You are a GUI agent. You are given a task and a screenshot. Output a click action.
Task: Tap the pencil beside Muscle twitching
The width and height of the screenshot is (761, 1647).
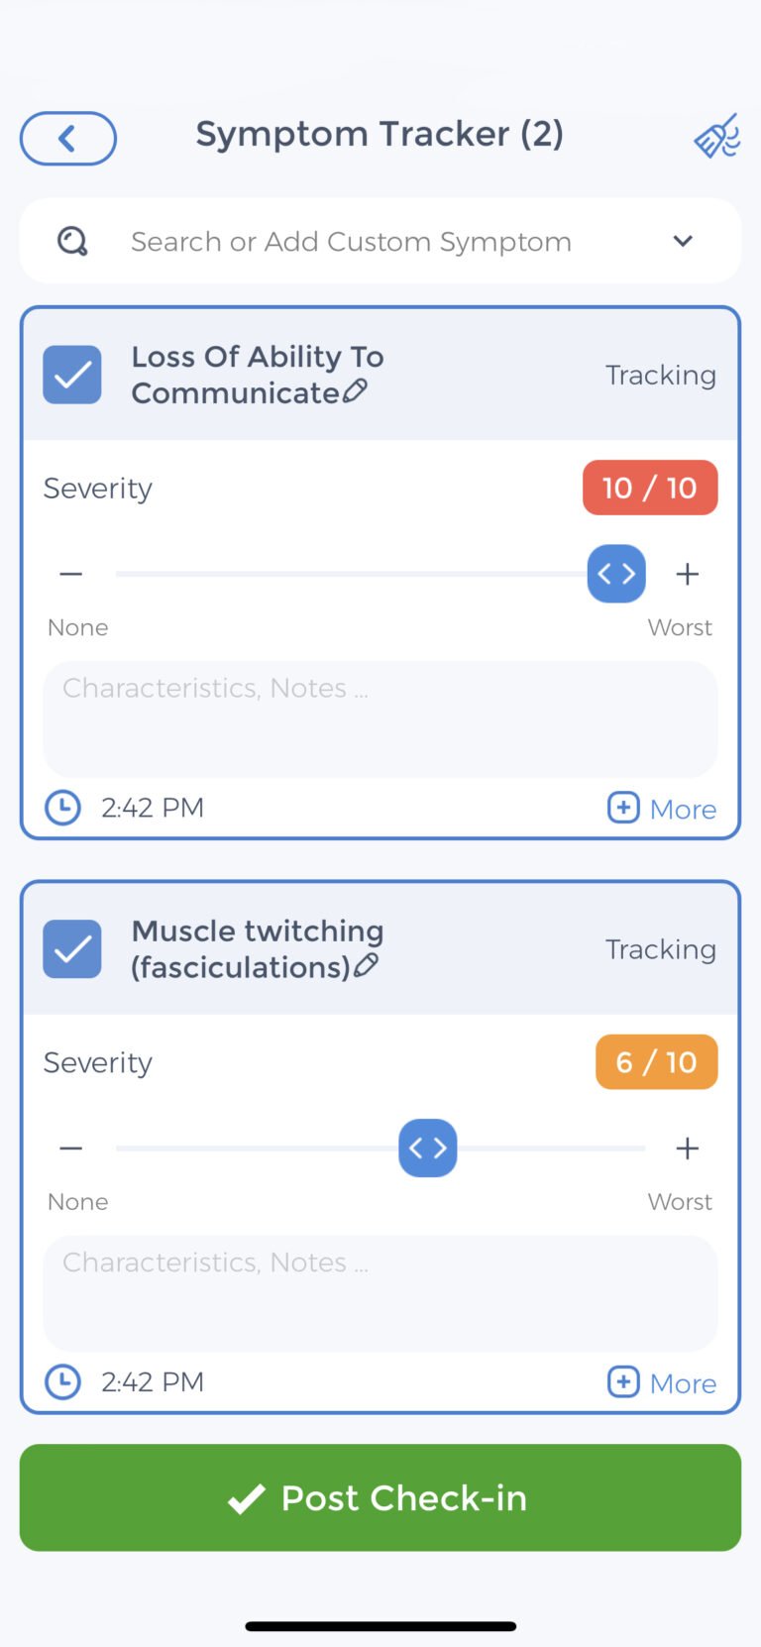pos(368,967)
